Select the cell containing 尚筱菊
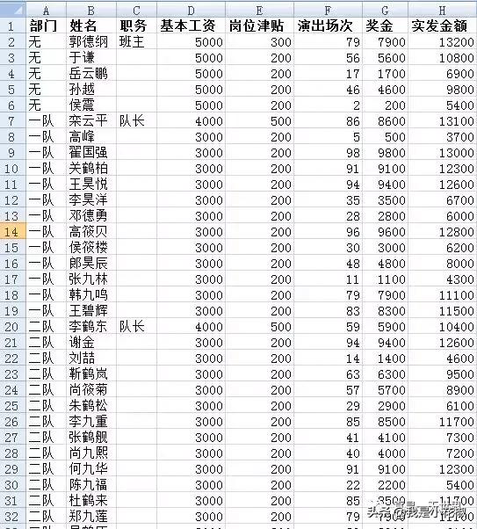 pos(91,389)
